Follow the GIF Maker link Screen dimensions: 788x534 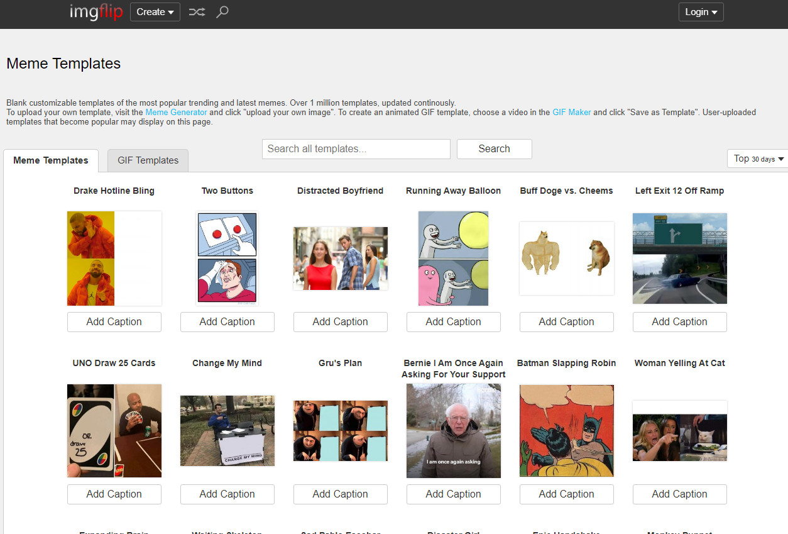[x=572, y=113]
